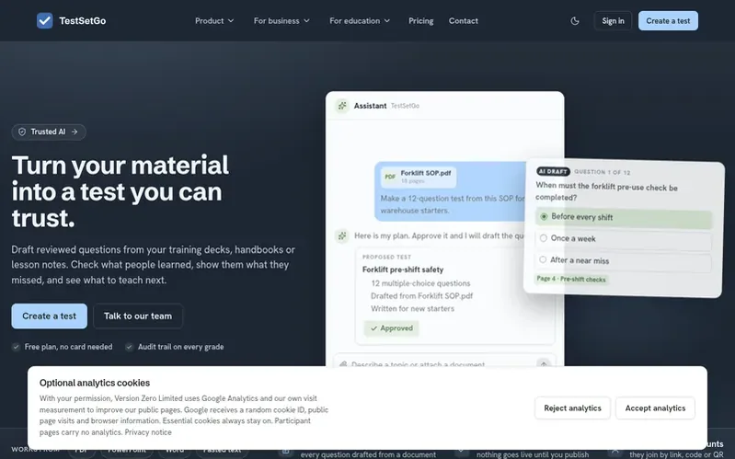Select the Once a week answer
Screen dimensions: 735x459
coord(624,239)
